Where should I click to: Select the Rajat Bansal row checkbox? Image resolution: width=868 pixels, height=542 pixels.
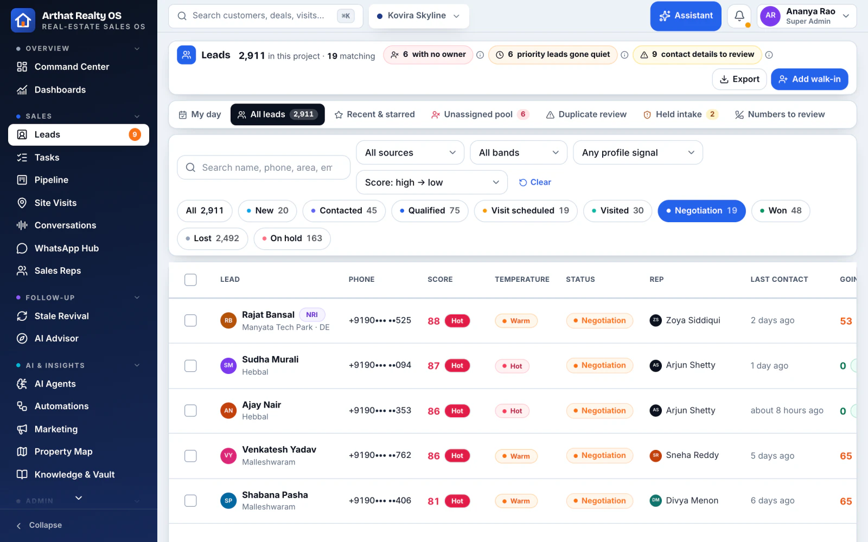[x=190, y=320]
